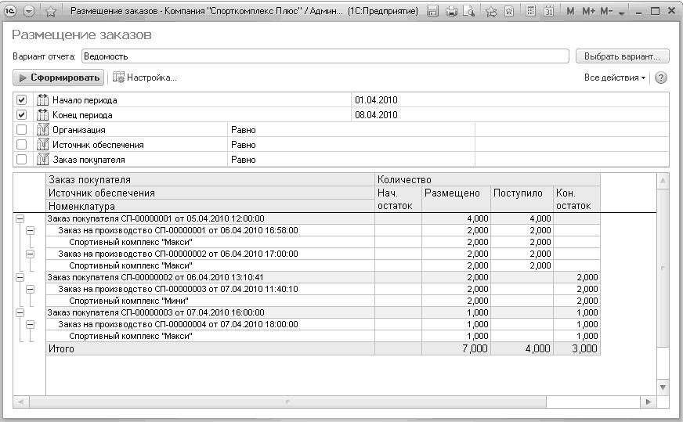Collapse Заказ на производство СП-00000003 group

pos(30,289)
